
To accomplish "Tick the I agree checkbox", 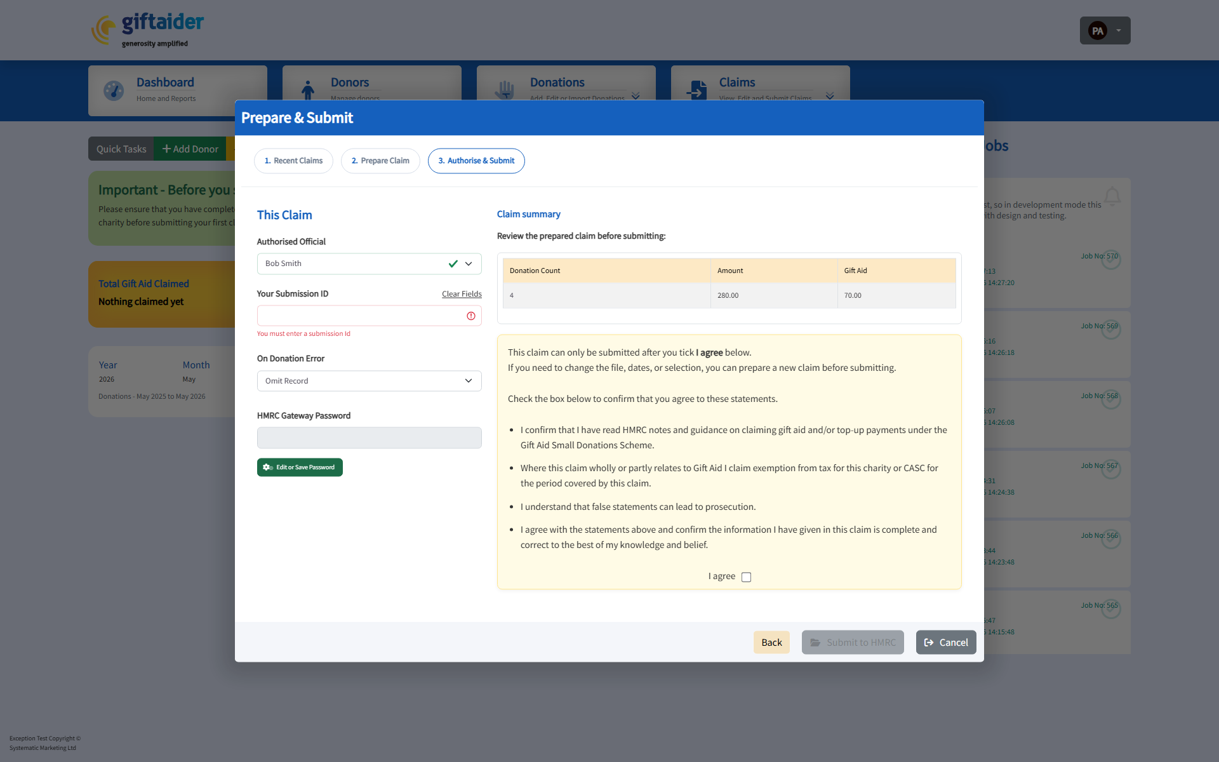I will (x=747, y=577).
